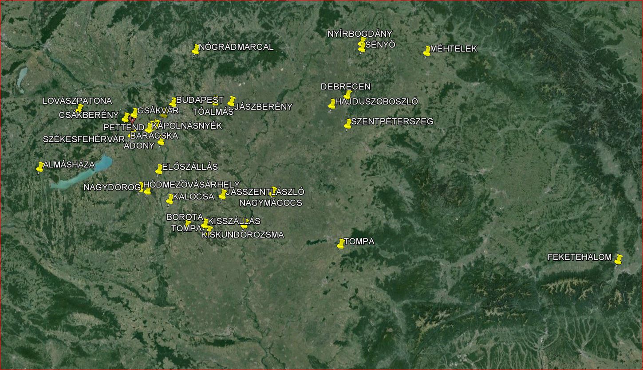Screen dimensions: 643x370
Task: Select the SZENTPÉTERSZEG yellow pushpin
Action: tap(347, 125)
